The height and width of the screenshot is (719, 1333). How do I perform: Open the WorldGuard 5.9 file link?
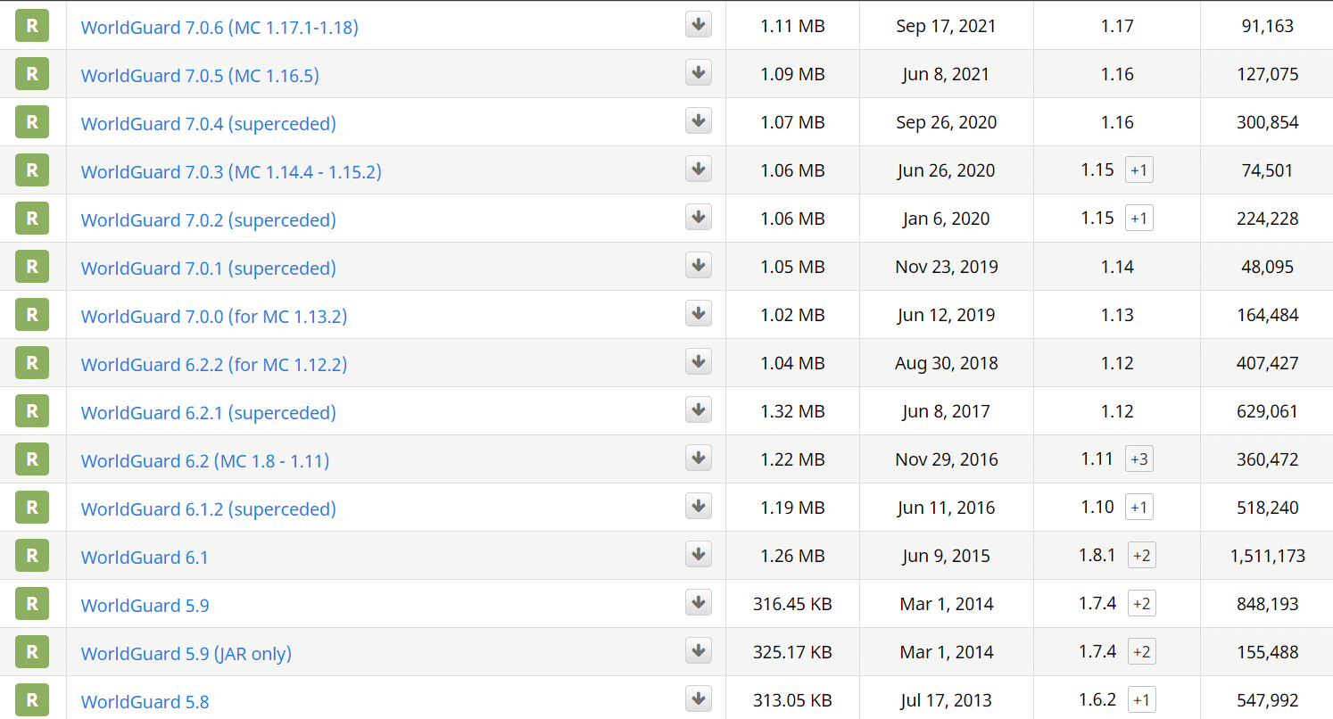click(x=145, y=606)
